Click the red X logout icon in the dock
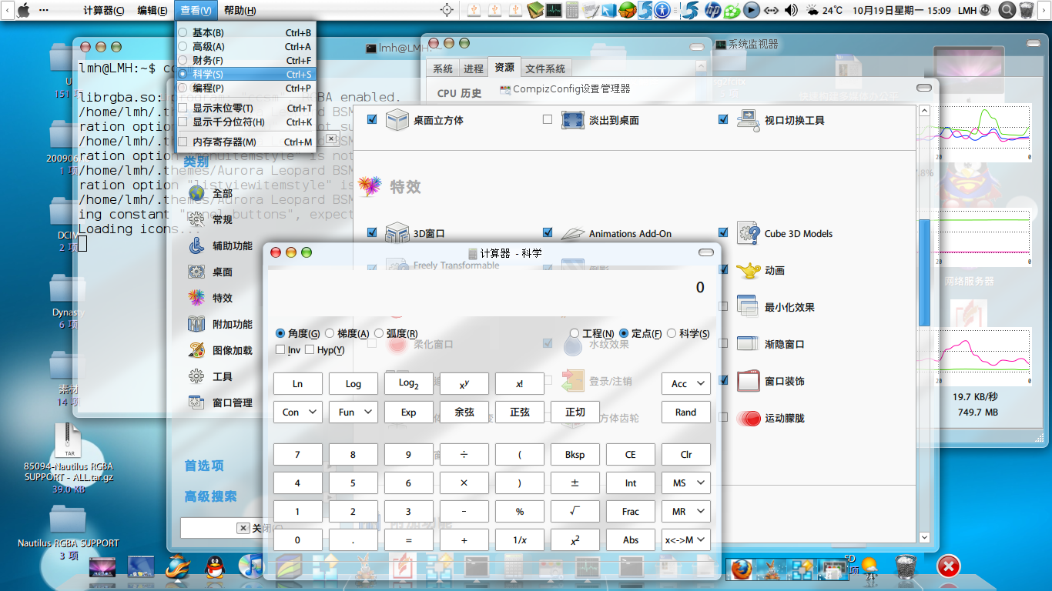Image resolution: width=1052 pixels, height=591 pixels. tap(948, 566)
